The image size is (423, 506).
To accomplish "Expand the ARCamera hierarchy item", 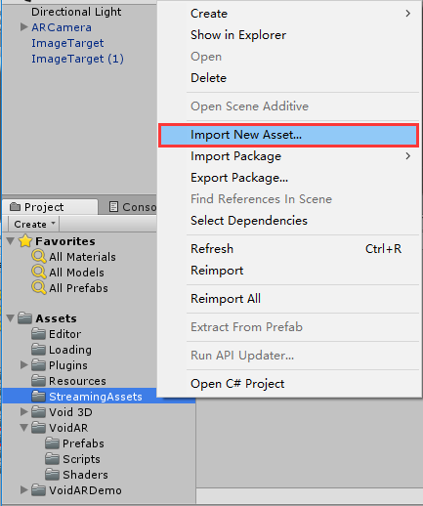I will tap(23, 27).
